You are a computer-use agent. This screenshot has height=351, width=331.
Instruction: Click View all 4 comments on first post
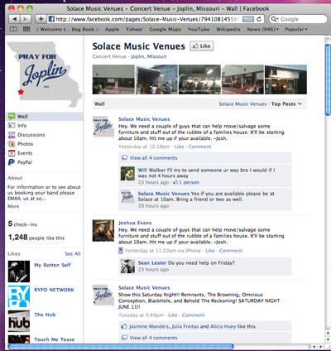pos(153,158)
